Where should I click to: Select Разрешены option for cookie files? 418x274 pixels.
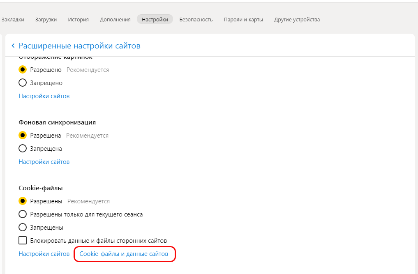pyautogui.click(x=23, y=201)
